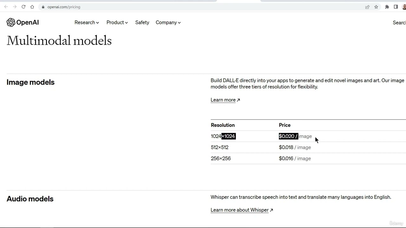The width and height of the screenshot is (406, 228).
Task: Click the browser forward arrow
Action: pos(15,7)
